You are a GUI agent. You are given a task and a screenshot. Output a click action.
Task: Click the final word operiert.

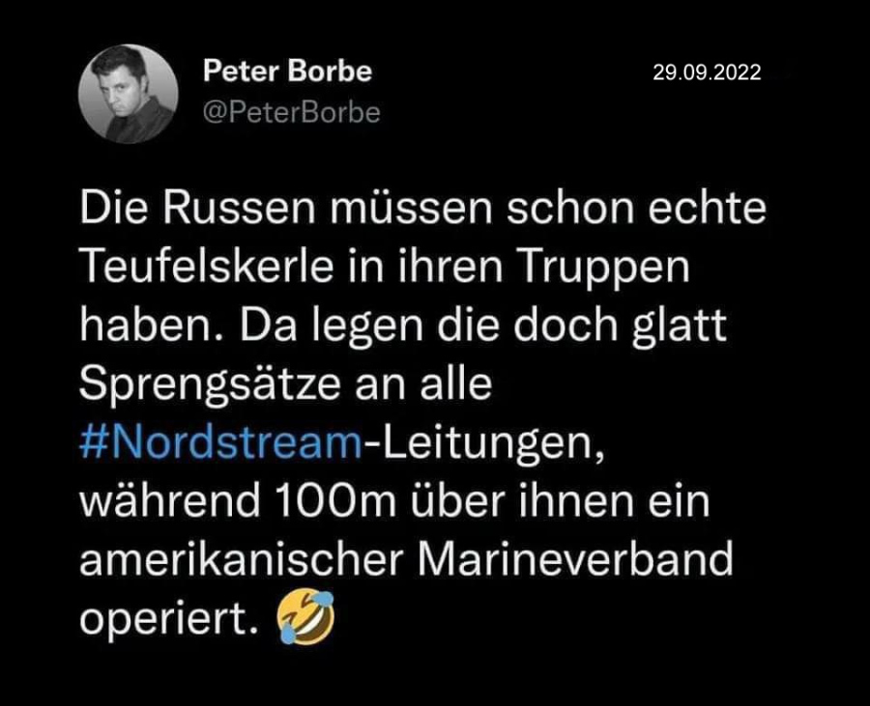click(170, 619)
